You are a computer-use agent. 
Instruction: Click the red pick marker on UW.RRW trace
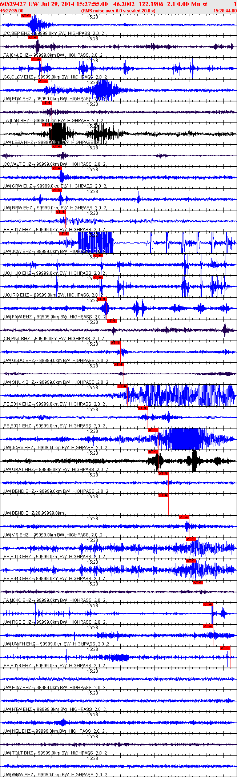(x=57, y=190)
